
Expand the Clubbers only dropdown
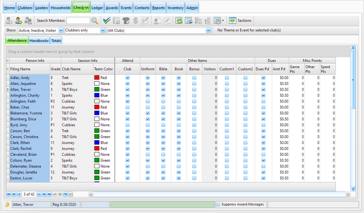pos(103,31)
